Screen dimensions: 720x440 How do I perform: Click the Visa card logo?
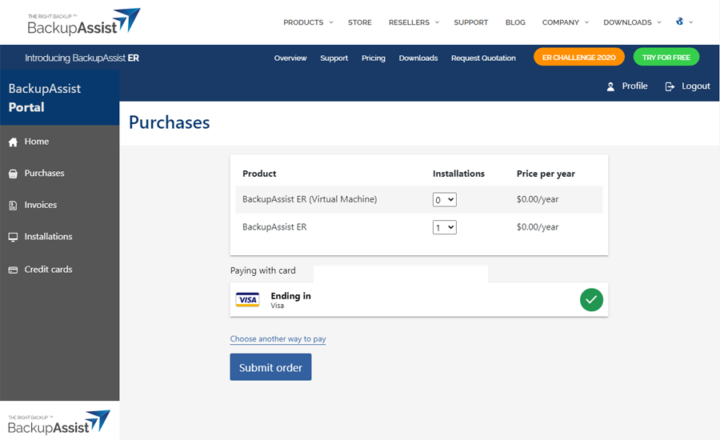click(247, 299)
